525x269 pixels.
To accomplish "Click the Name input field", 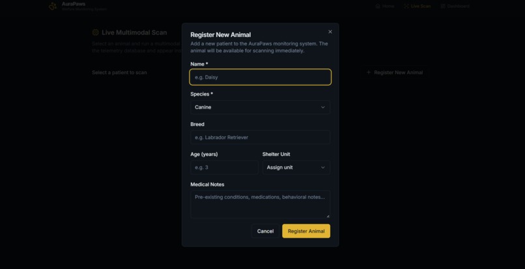I will click(260, 77).
